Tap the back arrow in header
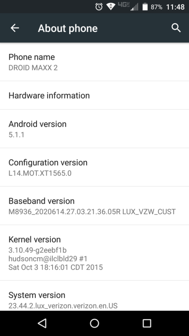This screenshot has width=189, height=336. coord(15,28)
